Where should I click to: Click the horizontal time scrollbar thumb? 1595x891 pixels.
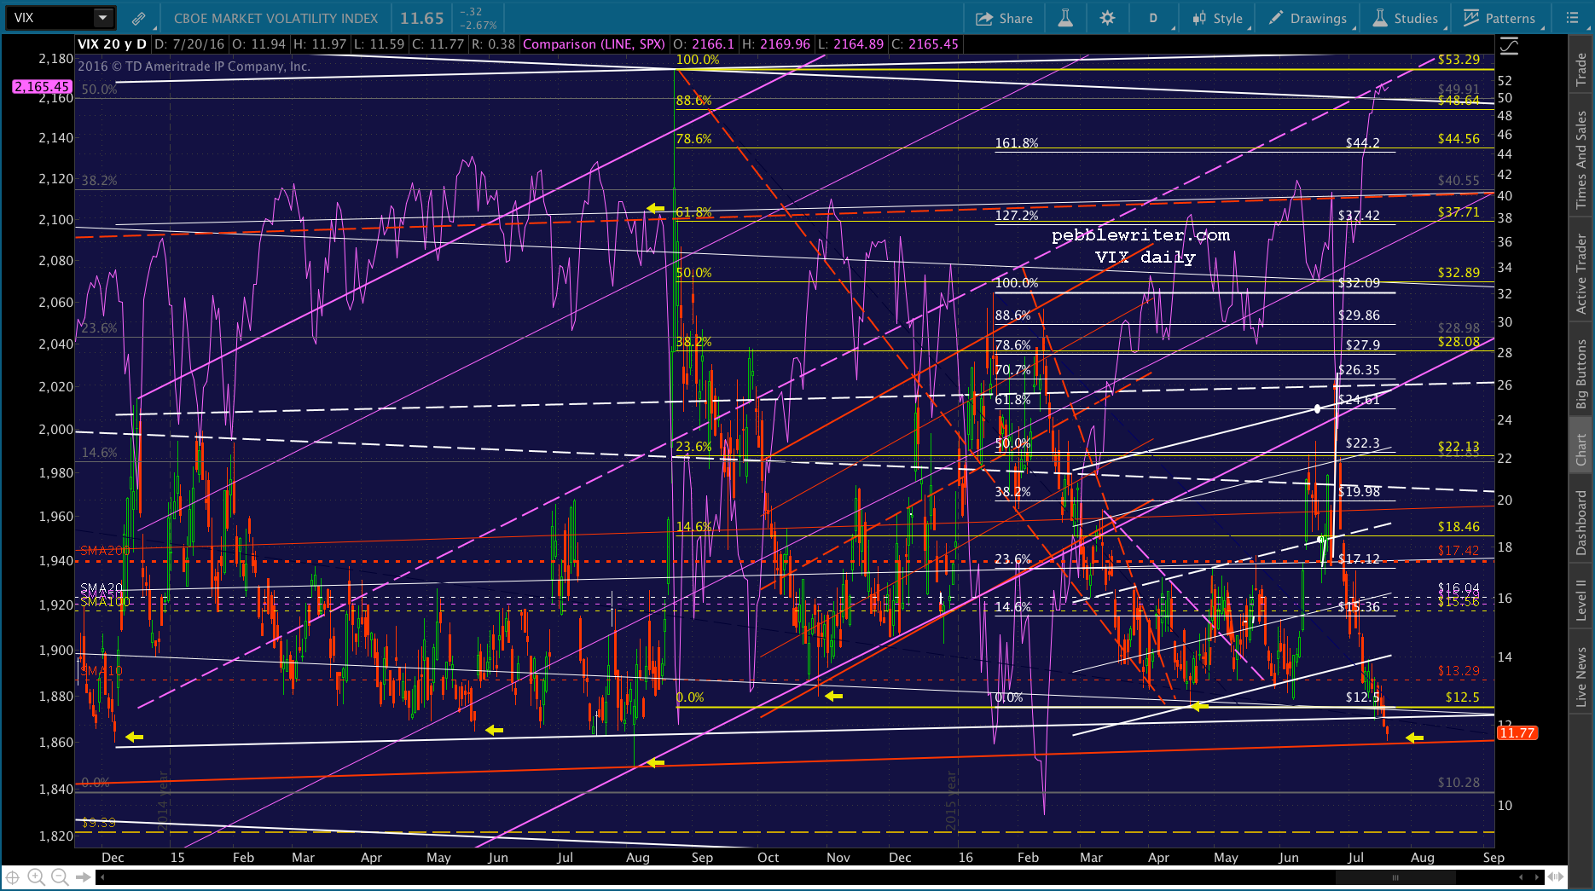pyautogui.click(x=1395, y=877)
